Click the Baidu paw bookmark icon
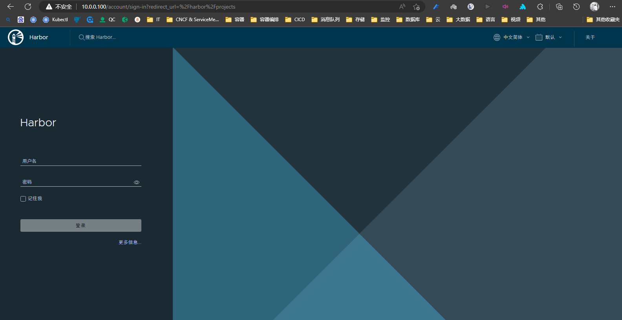Screen dimensions: 622x320 pyautogui.click(x=21, y=20)
